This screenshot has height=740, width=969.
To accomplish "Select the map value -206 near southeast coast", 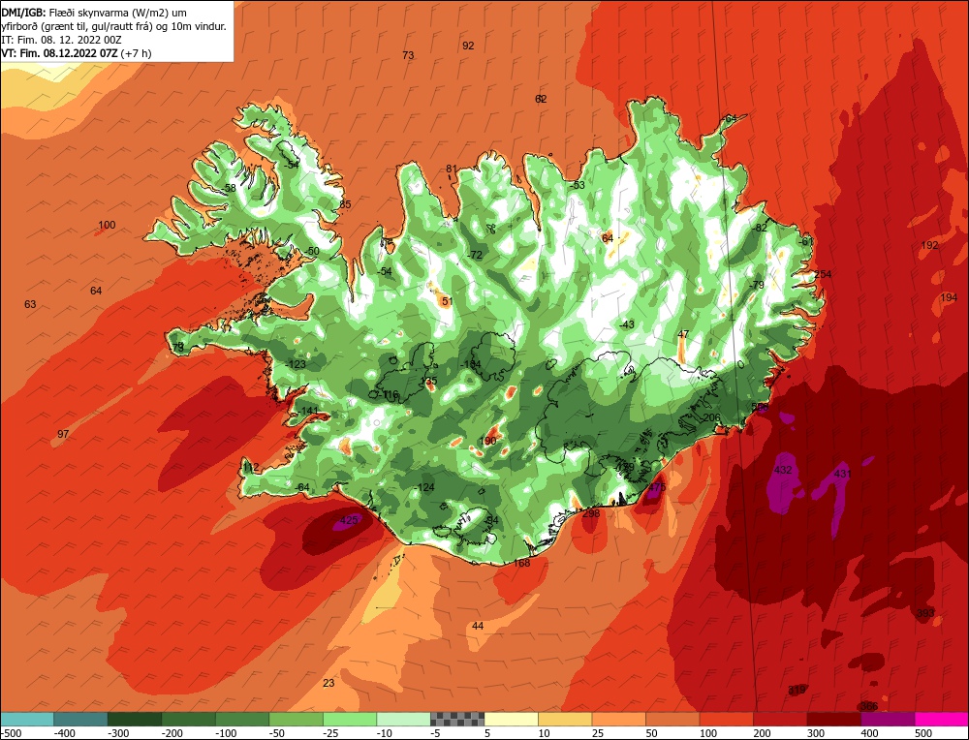I will [710, 417].
